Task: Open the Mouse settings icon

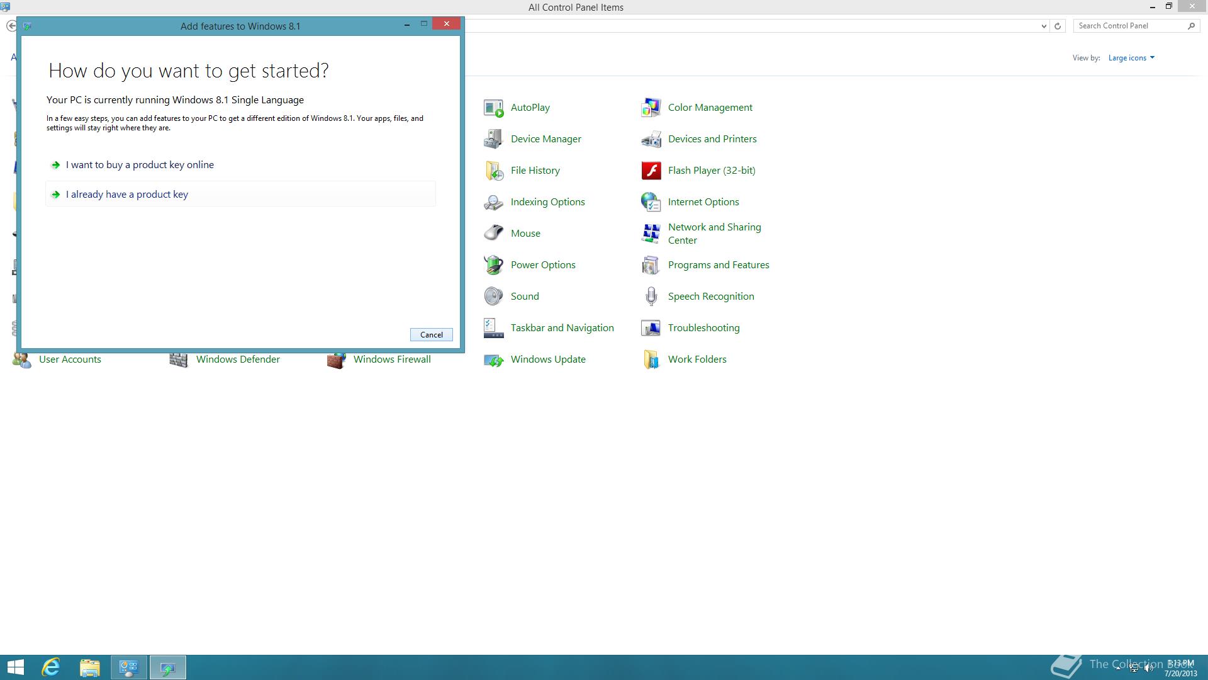Action: coord(494,234)
